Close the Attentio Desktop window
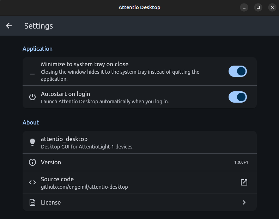 point(272,7)
